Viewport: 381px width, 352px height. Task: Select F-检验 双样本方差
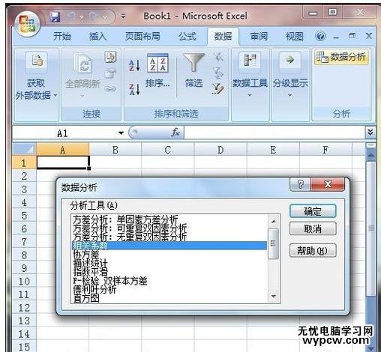[110, 281]
